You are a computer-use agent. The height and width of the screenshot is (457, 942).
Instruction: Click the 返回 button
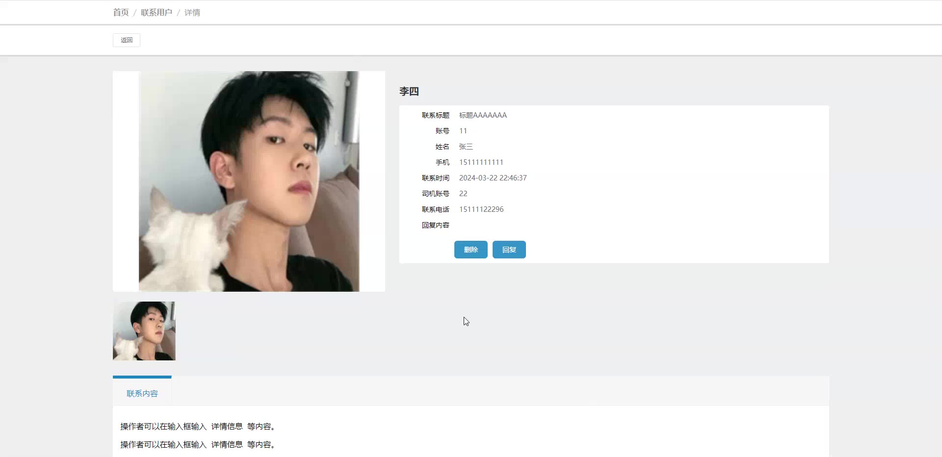pos(127,40)
